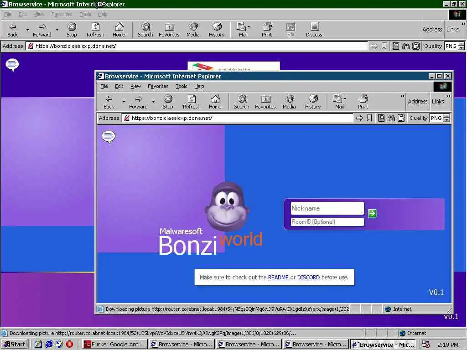Open Forward history dropdown arrow in front window
This screenshot has height=350, width=467.
coord(153,102)
